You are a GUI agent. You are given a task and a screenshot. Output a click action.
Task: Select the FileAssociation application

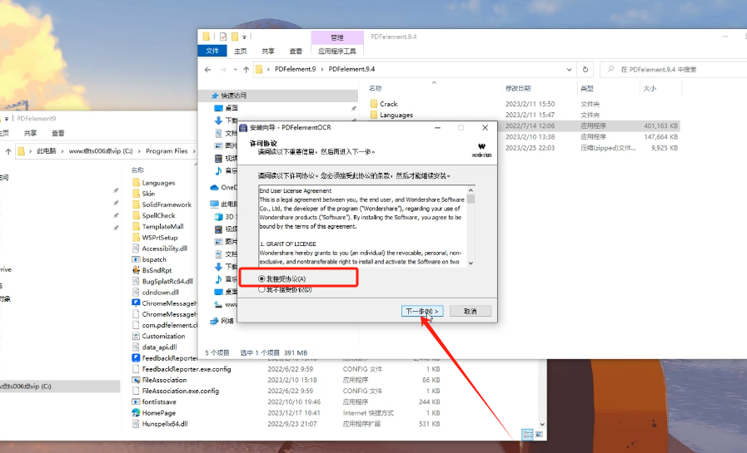click(164, 380)
